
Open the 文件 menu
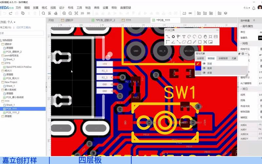(18, 8)
